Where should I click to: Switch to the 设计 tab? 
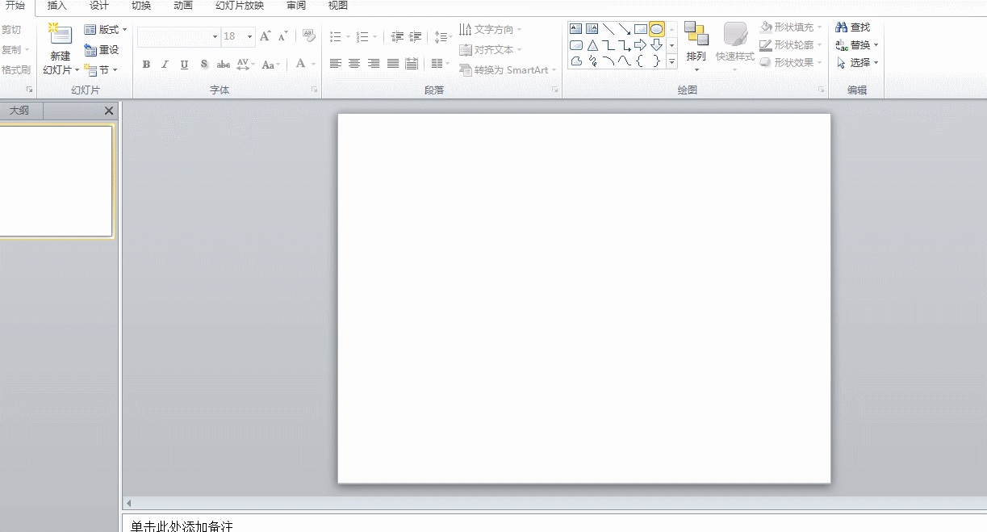99,6
